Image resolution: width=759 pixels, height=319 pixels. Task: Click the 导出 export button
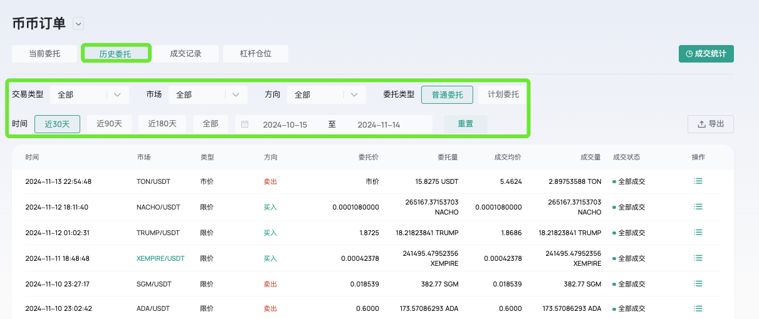(711, 124)
